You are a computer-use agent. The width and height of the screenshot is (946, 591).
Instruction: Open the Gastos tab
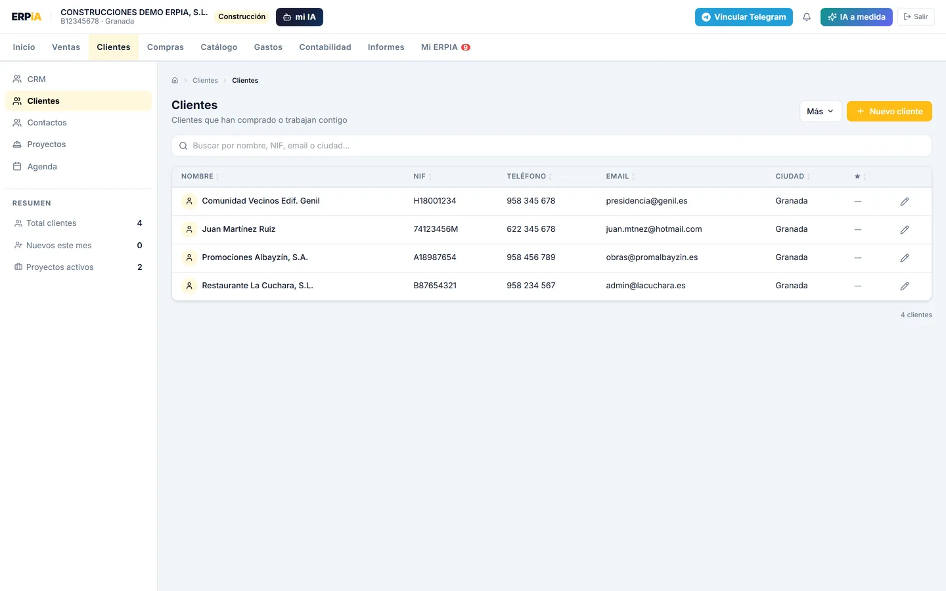click(268, 47)
